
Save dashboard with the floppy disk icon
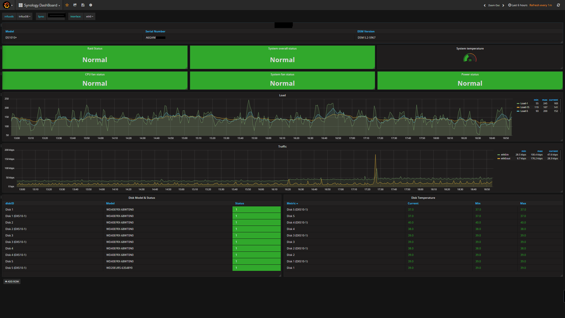83,5
